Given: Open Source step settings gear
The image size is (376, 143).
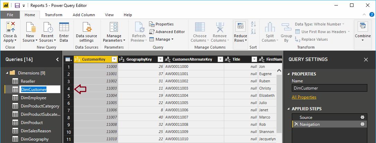Looking at the screenshot, I should 362,117.
